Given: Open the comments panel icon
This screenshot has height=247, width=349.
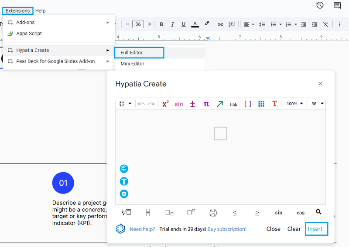Looking at the screenshot, I should (337, 5).
